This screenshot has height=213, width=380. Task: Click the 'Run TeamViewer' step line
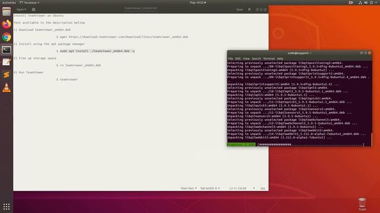pos(28,72)
